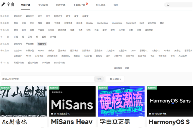Open the HarmonyOS Sans font card thumbnail
The width and height of the screenshot is (193, 128).
170,101
